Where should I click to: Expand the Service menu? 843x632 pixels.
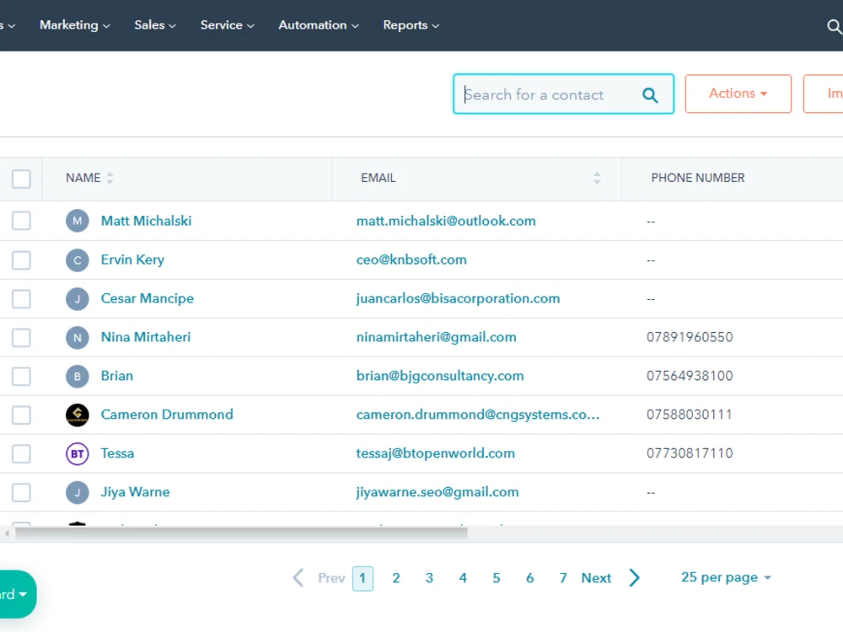click(x=228, y=25)
